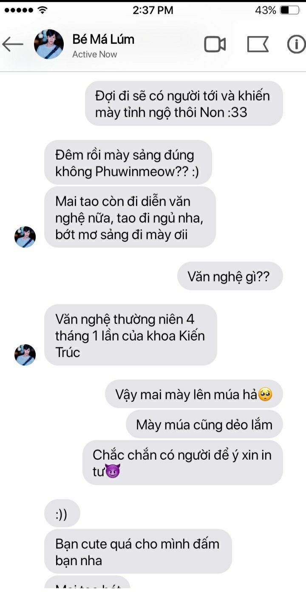Tap the Active Now status text

(x=94, y=54)
